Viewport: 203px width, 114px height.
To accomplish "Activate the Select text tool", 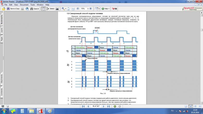I will (x=50, y=9).
